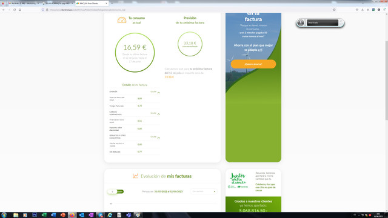Open Excel from the taskbar

click(x=44, y=215)
